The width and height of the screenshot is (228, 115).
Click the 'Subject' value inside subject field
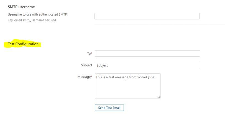(x=102, y=66)
